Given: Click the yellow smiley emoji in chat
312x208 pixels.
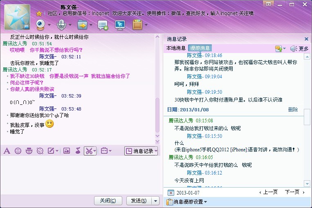Looking at the screenshot, I should pyautogui.click(x=49, y=124).
